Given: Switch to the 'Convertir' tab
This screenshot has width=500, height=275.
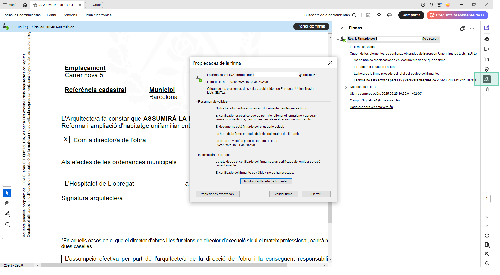Looking at the screenshot, I should [x=70, y=15].
